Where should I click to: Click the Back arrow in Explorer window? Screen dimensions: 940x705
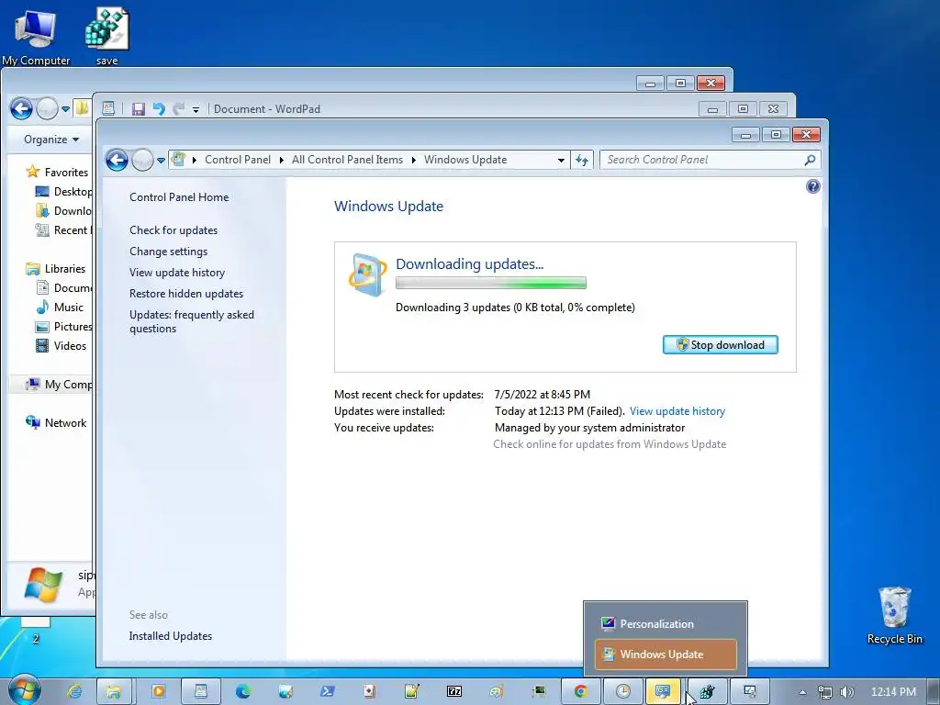point(22,108)
